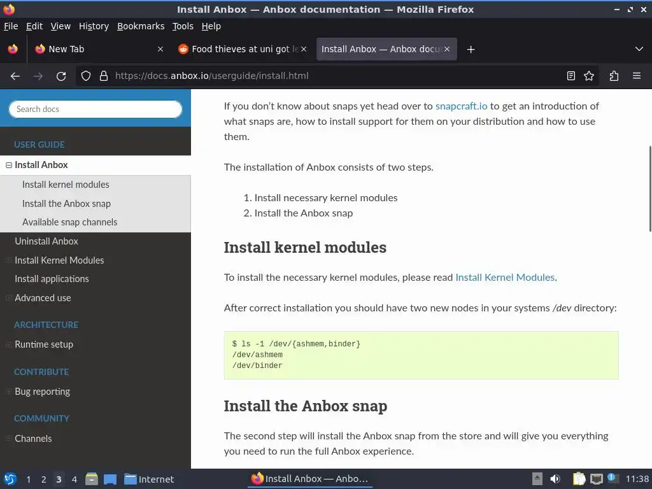The width and height of the screenshot is (652, 489).
Task: Click the volume speaker tray icon
Action: coord(555,479)
